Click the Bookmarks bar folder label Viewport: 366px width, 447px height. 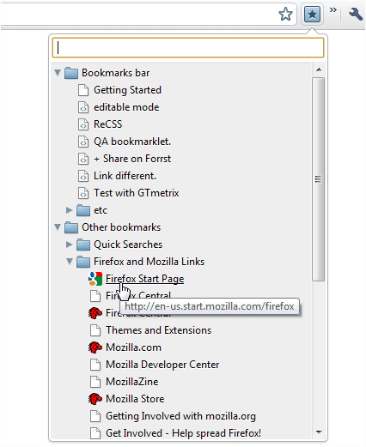click(x=115, y=73)
